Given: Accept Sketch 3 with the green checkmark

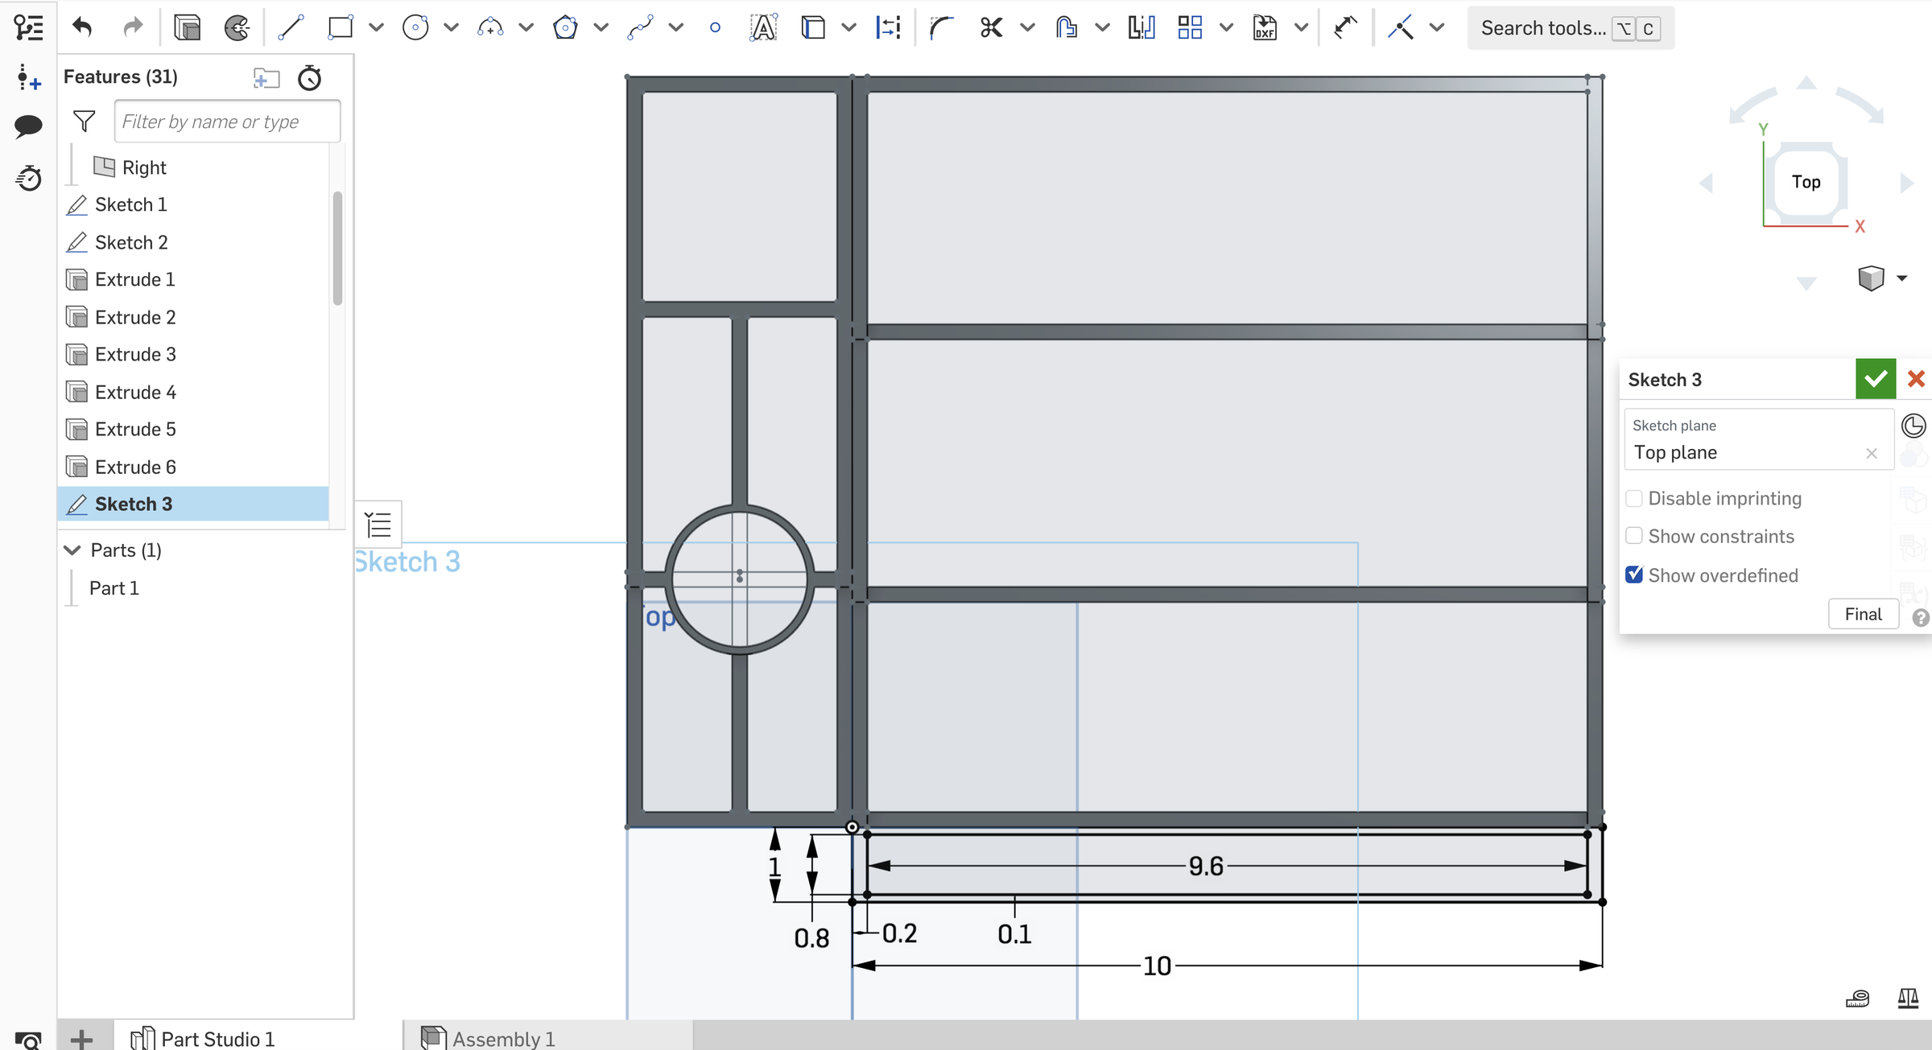Looking at the screenshot, I should [x=1875, y=379].
